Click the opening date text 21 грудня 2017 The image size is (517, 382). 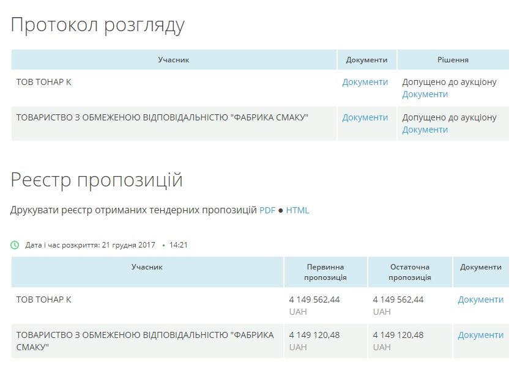pos(128,245)
